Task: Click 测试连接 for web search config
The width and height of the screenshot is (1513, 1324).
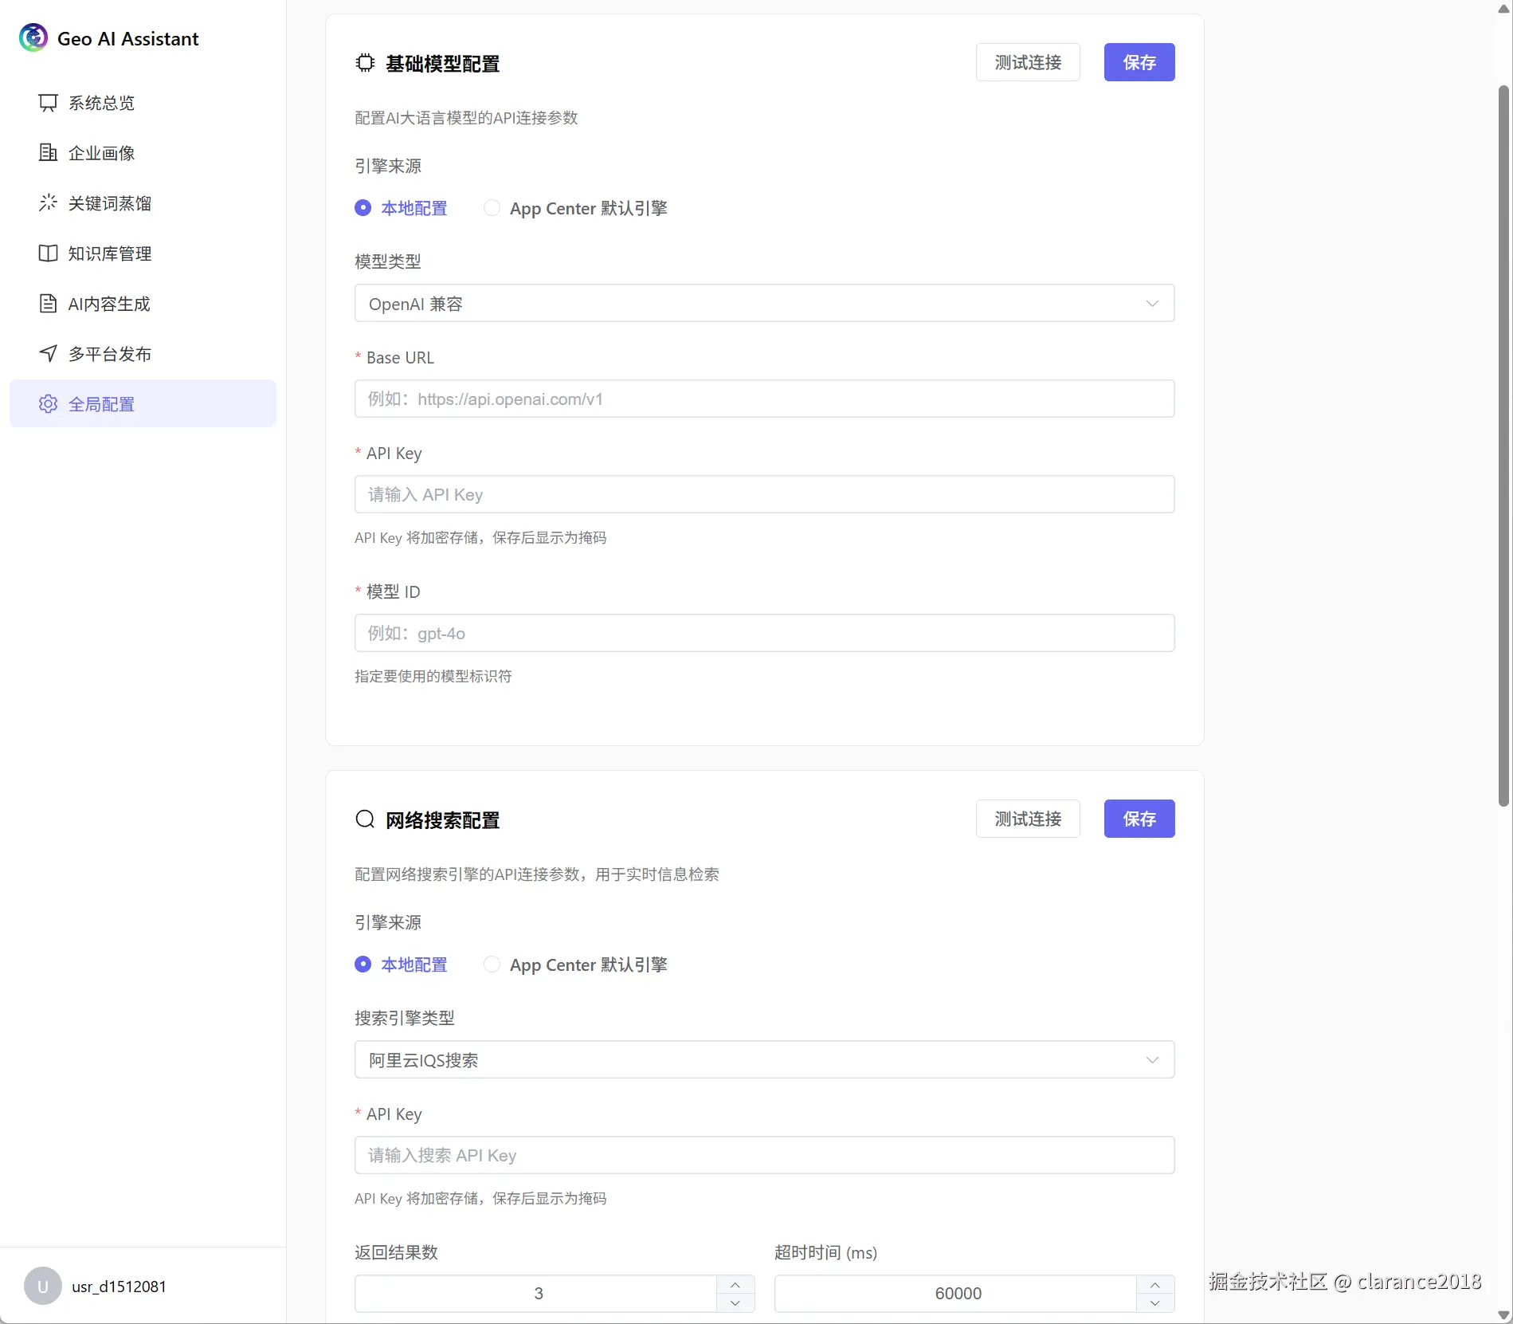Action: 1028,819
